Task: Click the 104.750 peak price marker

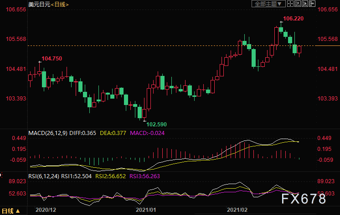Action: click(x=52, y=58)
